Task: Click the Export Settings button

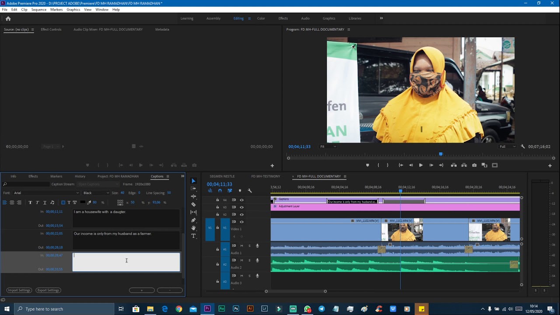Action: coord(48,290)
